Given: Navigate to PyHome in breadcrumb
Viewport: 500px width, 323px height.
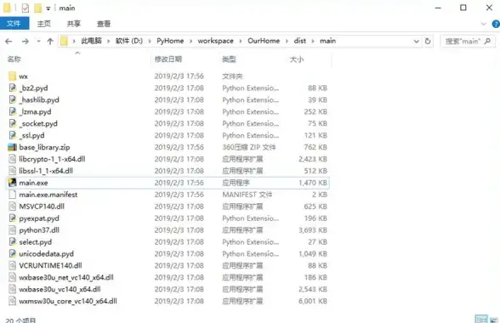Looking at the screenshot, I should click(x=170, y=41).
